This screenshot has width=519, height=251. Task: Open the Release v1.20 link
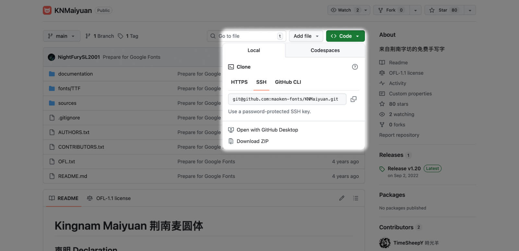tap(404, 169)
